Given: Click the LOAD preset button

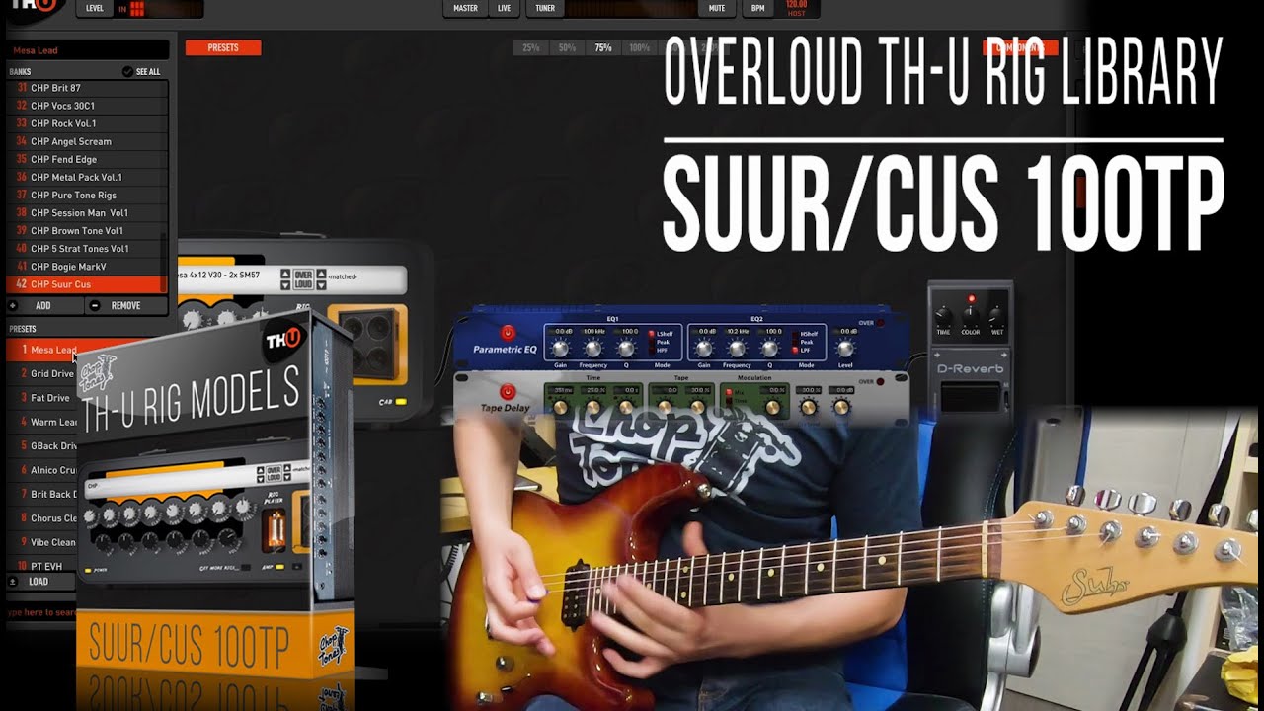Looking at the screenshot, I should 39,582.
